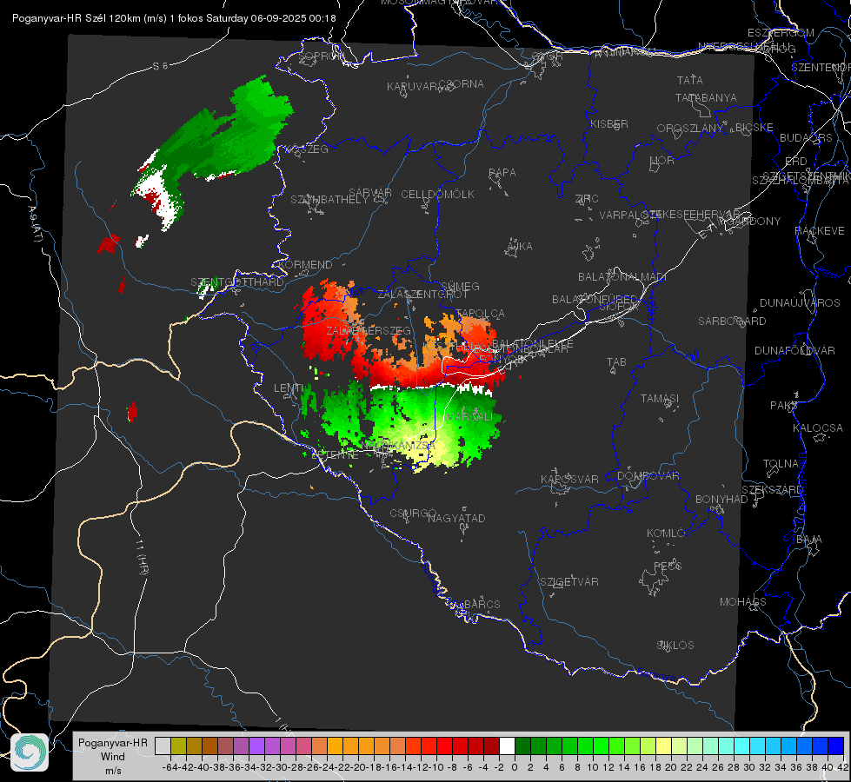Select the yellow swatch between 18 and 20

664,746
